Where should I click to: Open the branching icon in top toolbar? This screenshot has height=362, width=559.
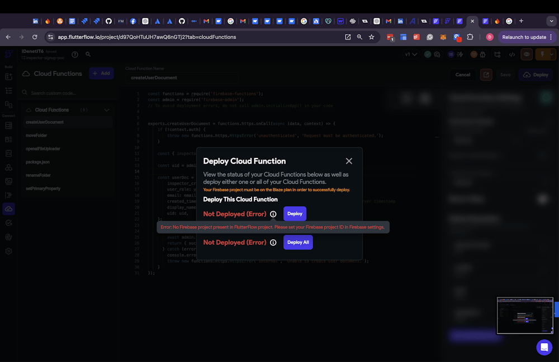coord(498,55)
